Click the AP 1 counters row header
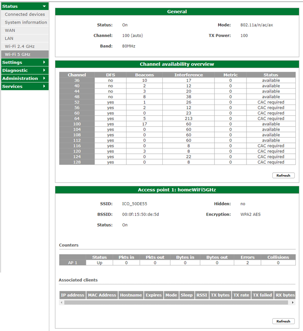 (72, 263)
